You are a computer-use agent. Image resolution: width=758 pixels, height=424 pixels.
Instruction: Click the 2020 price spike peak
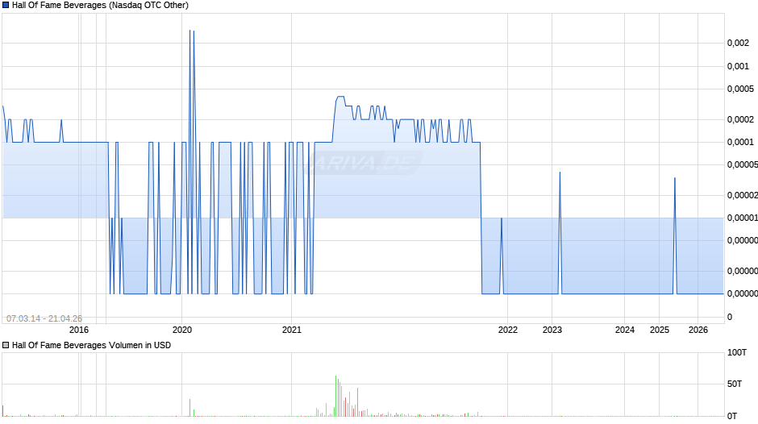pos(192,31)
